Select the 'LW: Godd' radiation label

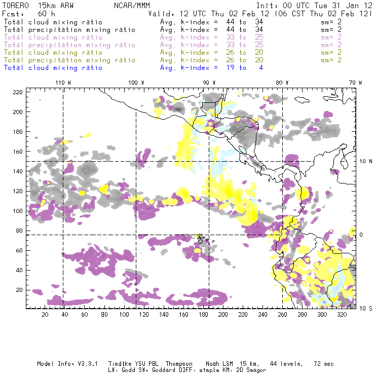(121, 370)
